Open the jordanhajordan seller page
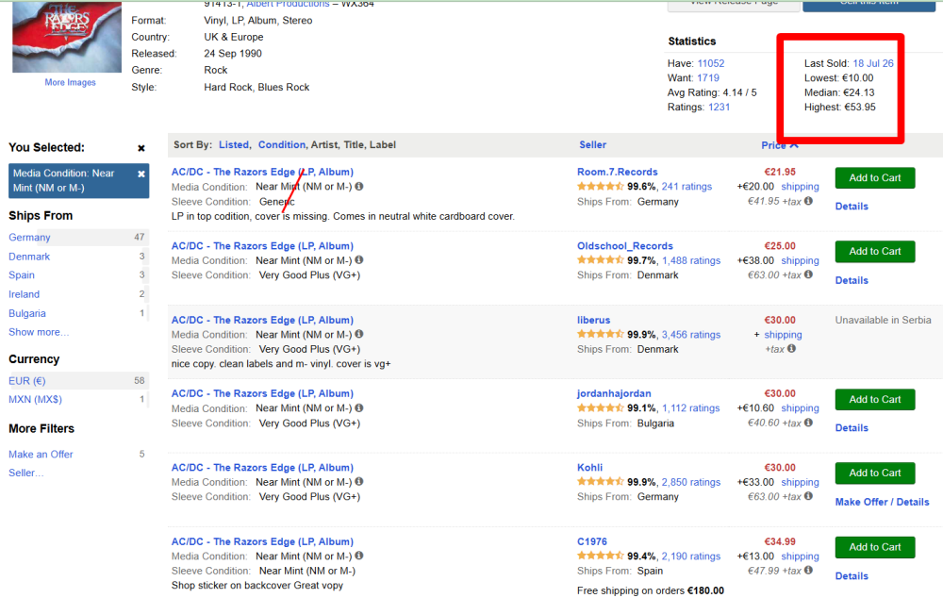 pos(614,393)
